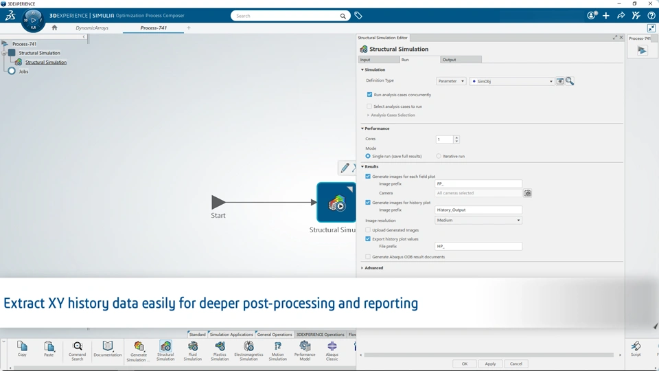Collapse the Results section

[x=362, y=166]
